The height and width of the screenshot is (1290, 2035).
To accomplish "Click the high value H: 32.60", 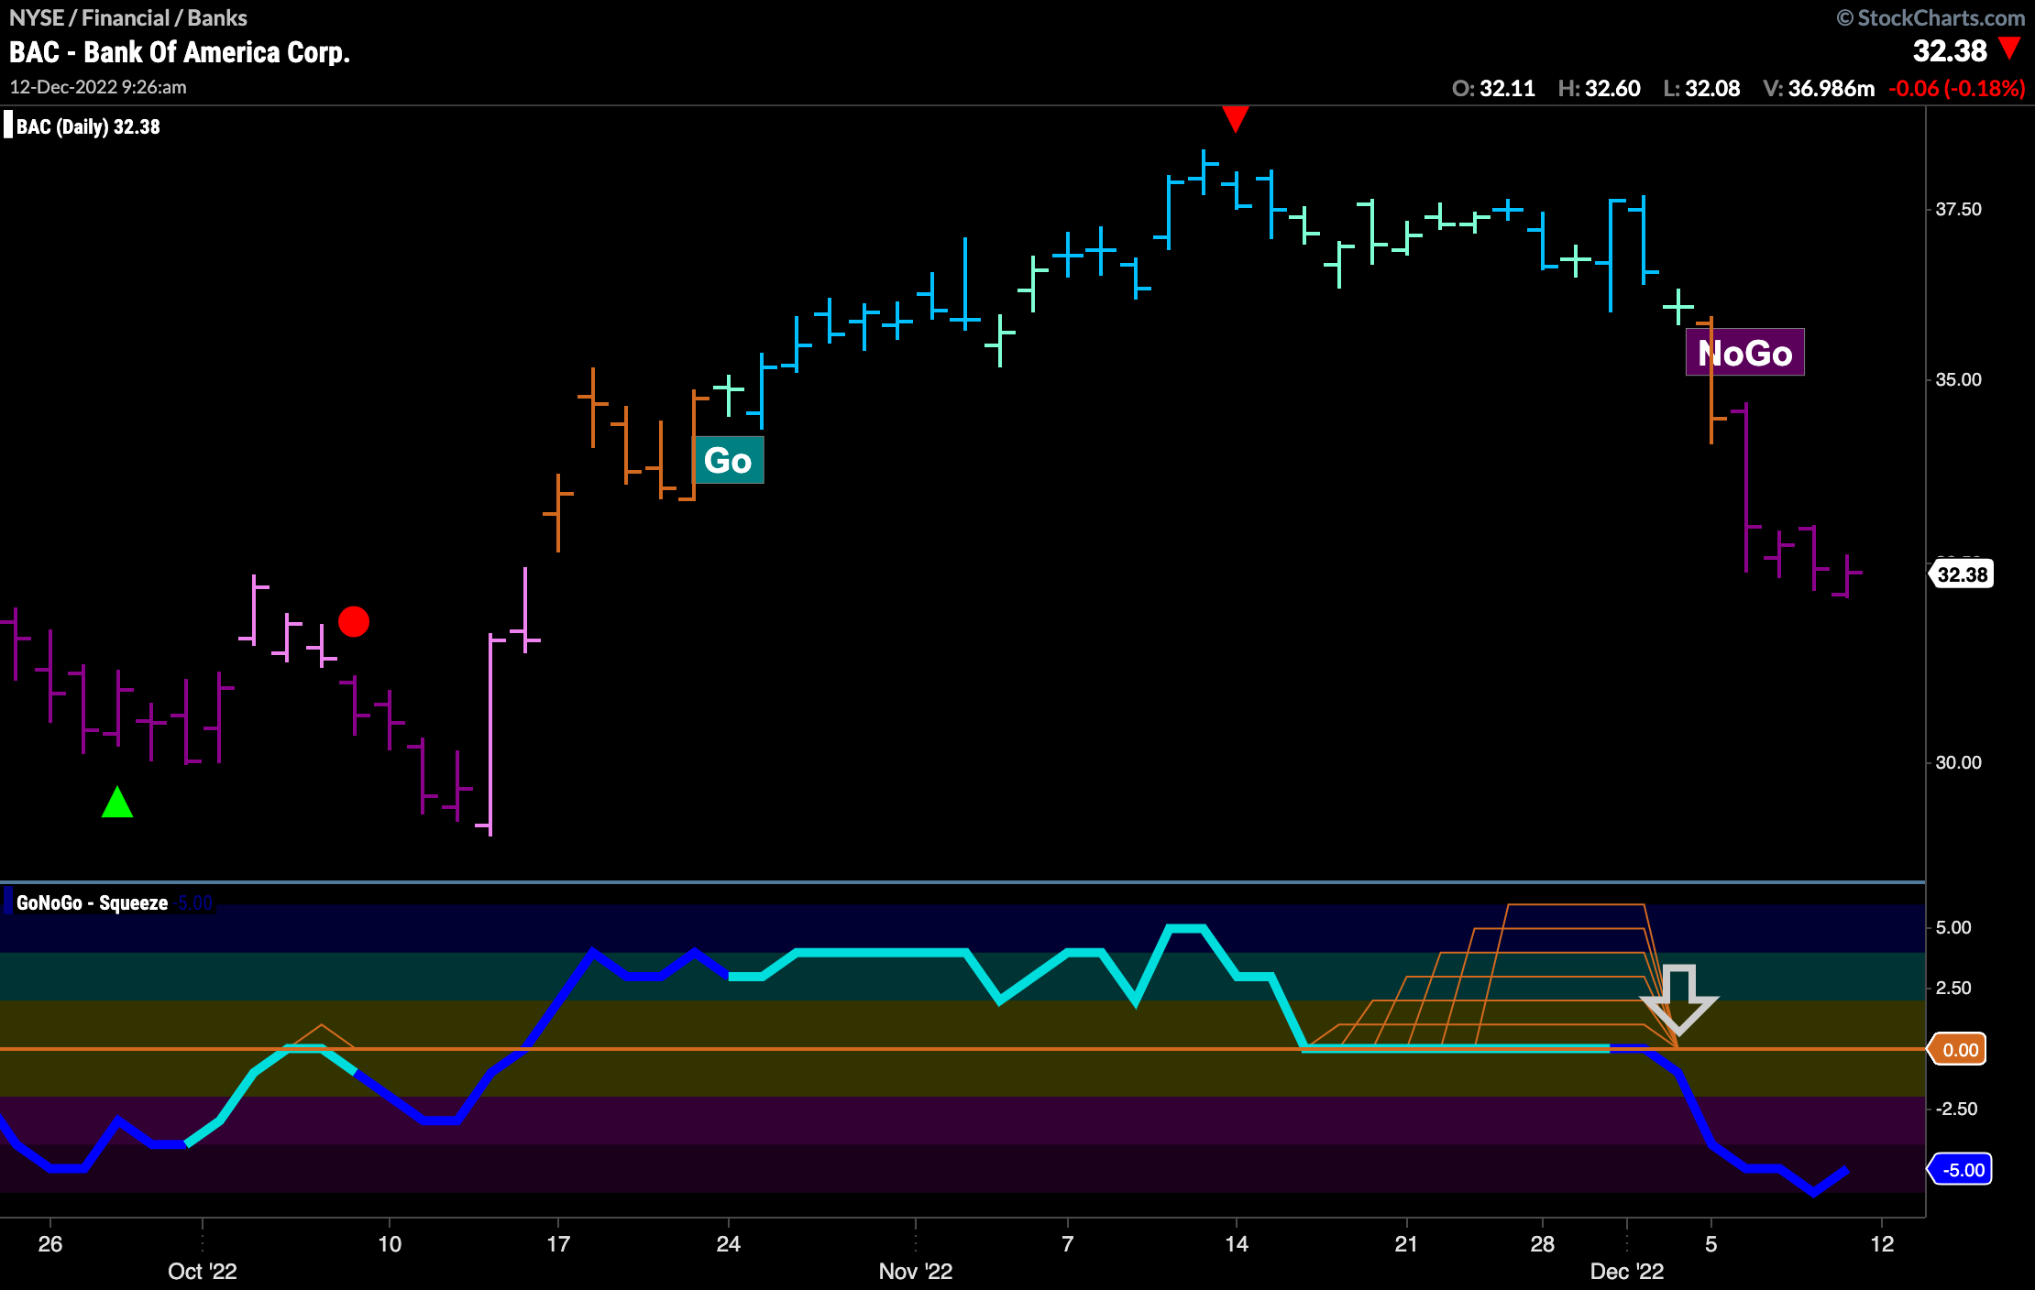I will [1599, 89].
